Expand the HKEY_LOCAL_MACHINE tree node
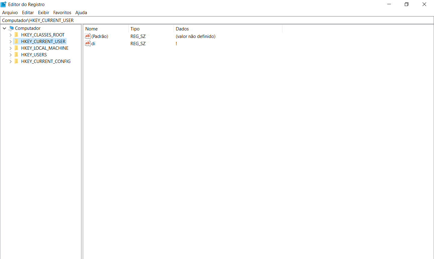Viewport: 434px width, 259px height. [x=10, y=48]
